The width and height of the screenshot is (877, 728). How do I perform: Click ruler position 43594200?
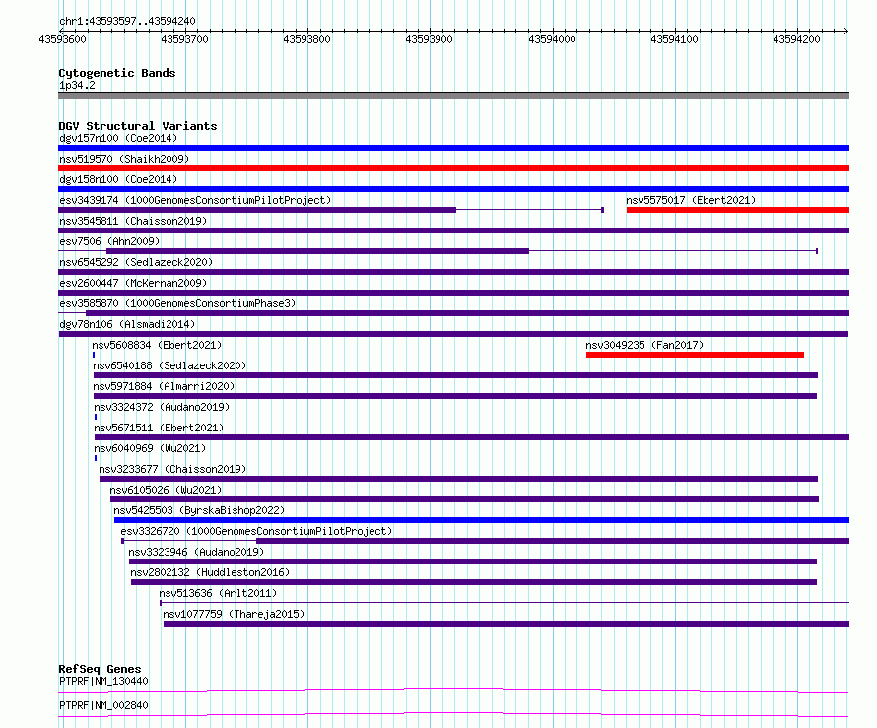(796, 39)
